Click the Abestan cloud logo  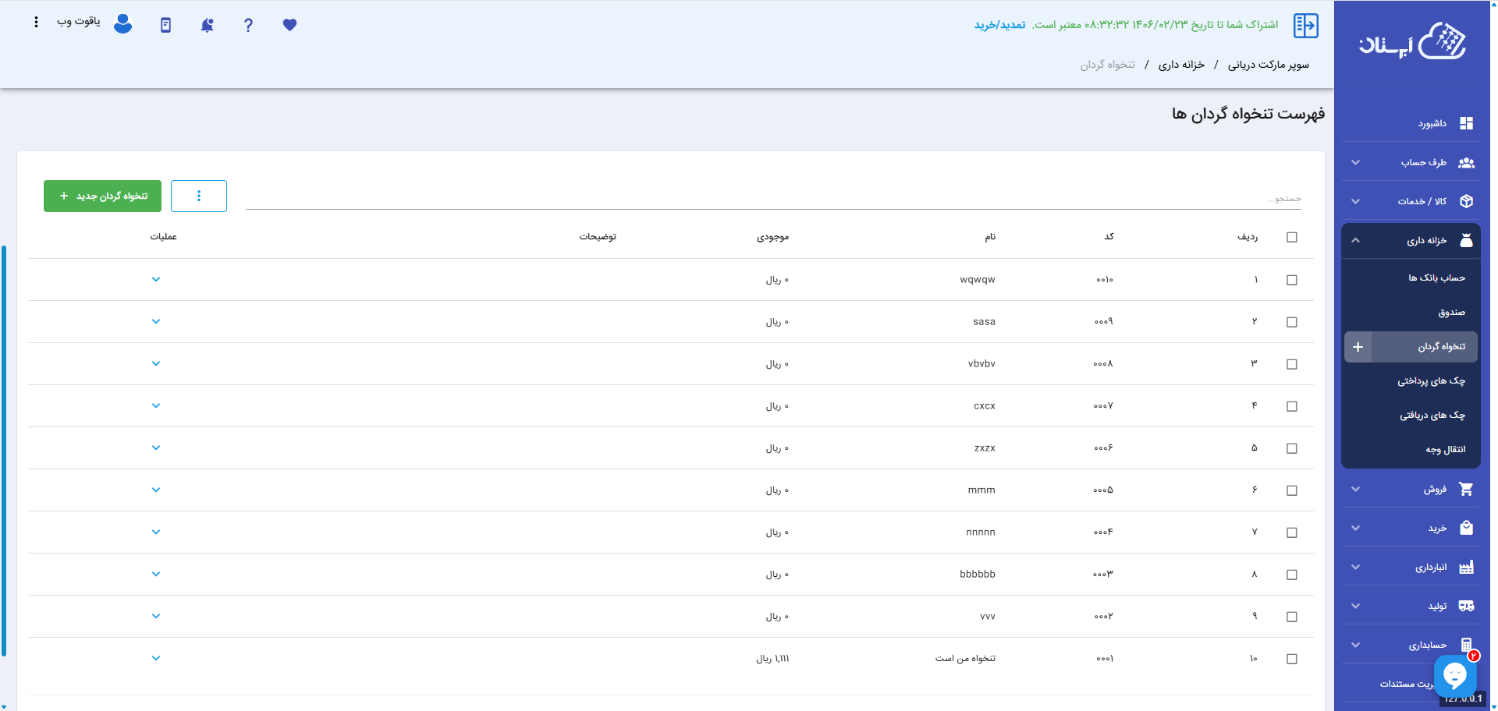[1413, 41]
